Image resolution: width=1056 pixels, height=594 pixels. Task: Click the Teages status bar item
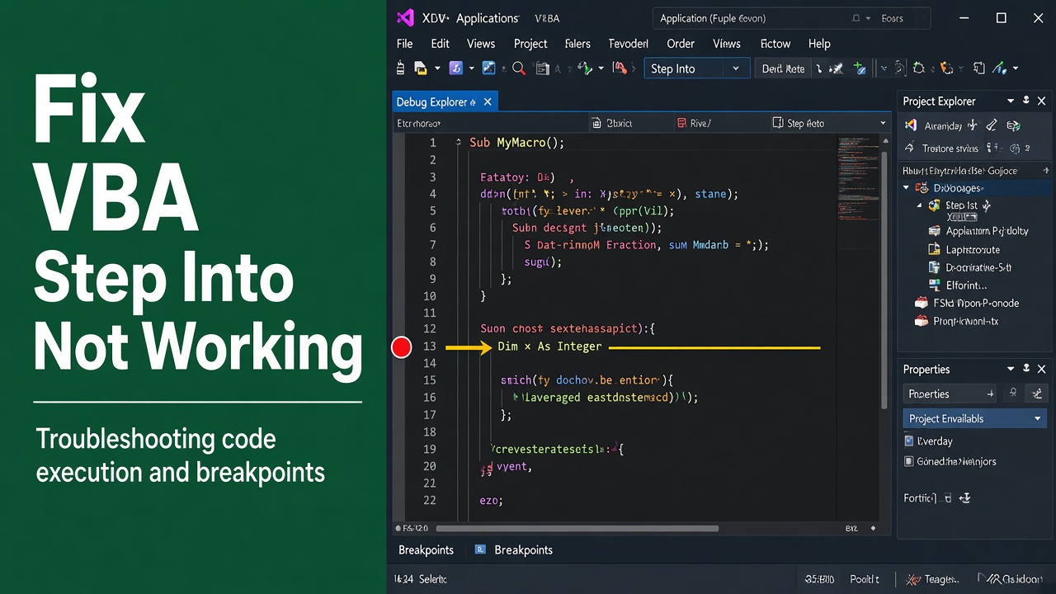(x=932, y=579)
